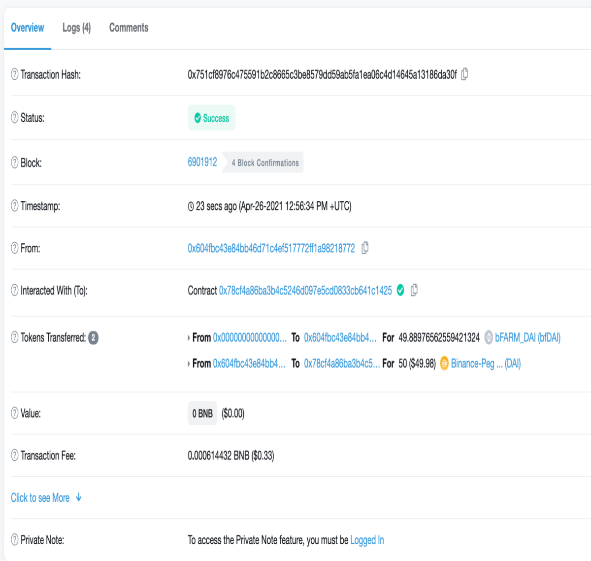Viewport: 591px width, 561px height.
Task: Click the help icon beside Interacted With (To)
Action: tap(15, 291)
